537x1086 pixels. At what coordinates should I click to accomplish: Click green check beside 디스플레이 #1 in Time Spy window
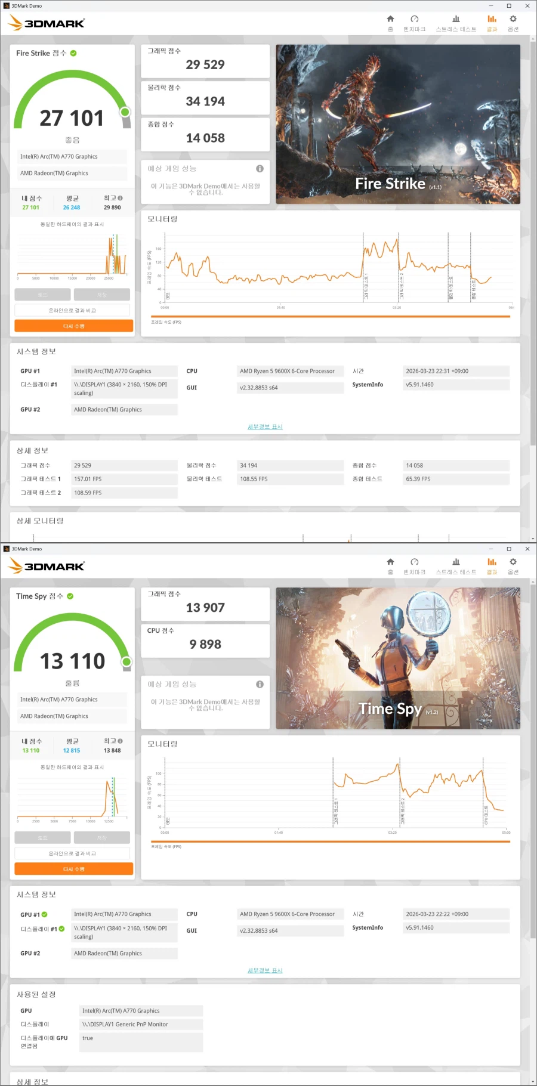(61, 929)
